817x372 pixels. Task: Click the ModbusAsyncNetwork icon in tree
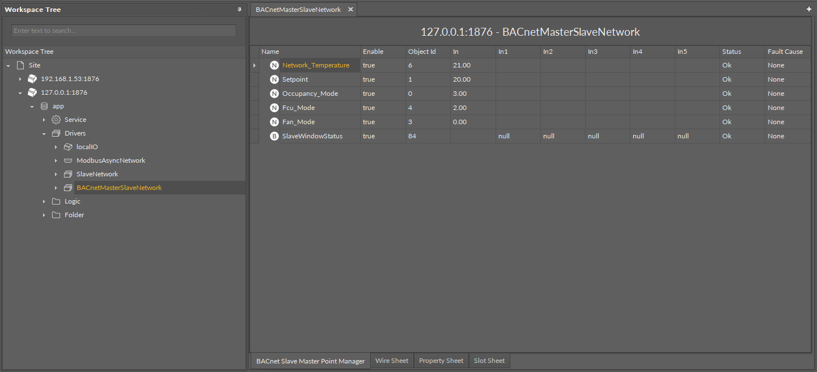point(68,160)
